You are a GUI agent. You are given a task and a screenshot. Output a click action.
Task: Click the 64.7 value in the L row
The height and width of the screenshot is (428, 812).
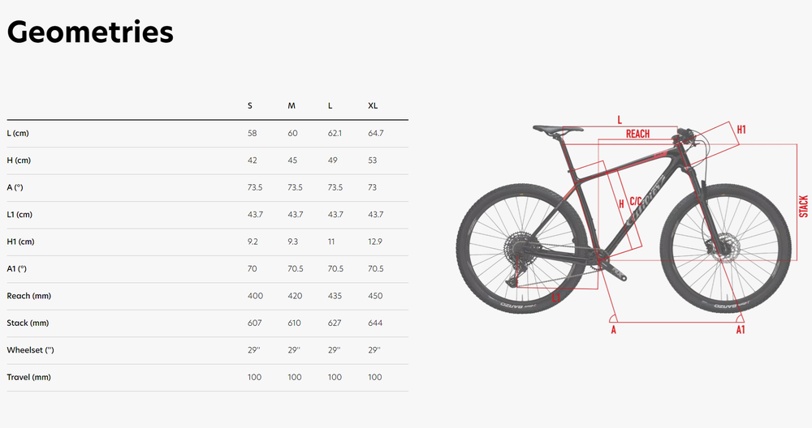pyautogui.click(x=375, y=133)
